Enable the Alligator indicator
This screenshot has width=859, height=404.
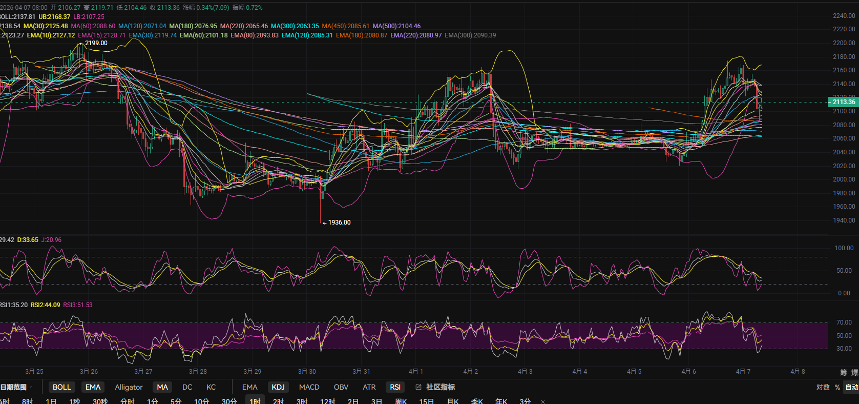(129, 387)
